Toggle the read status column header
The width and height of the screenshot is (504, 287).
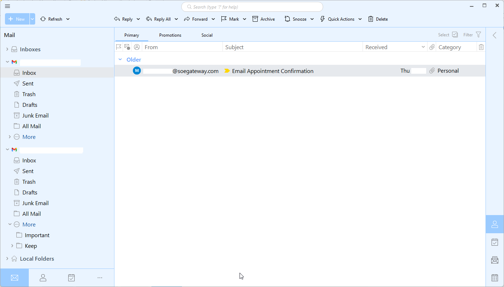click(x=127, y=47)
